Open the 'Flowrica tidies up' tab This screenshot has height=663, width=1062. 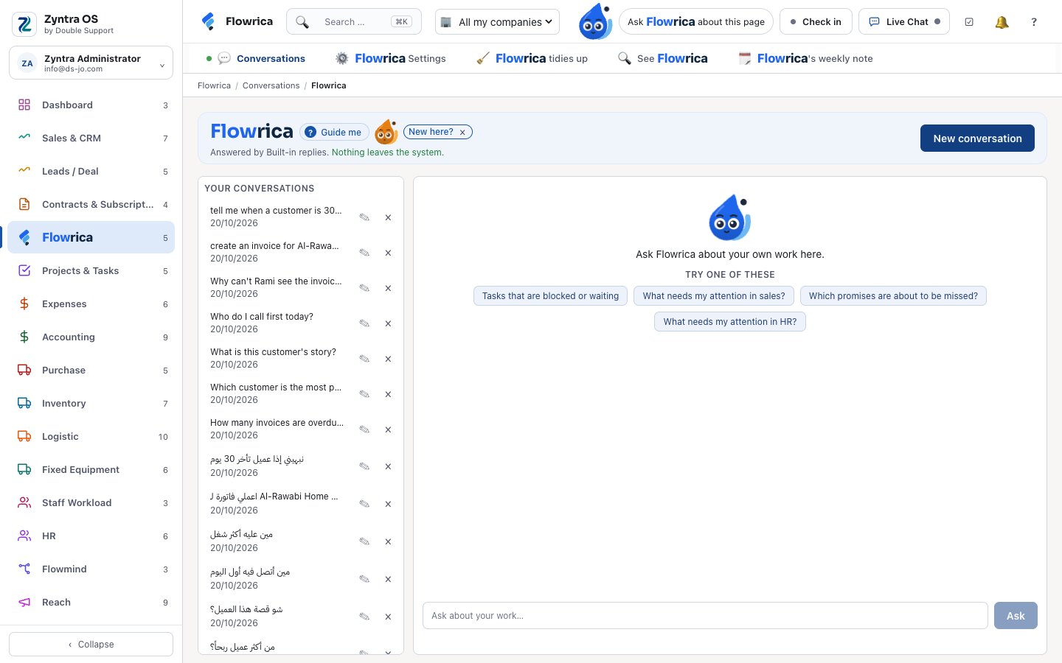pos(532,58)
